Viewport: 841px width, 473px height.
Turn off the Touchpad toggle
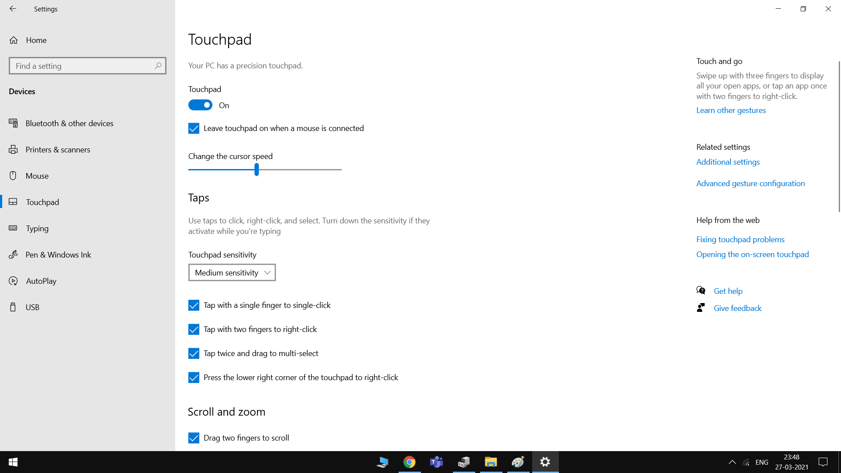coord(200,105)
